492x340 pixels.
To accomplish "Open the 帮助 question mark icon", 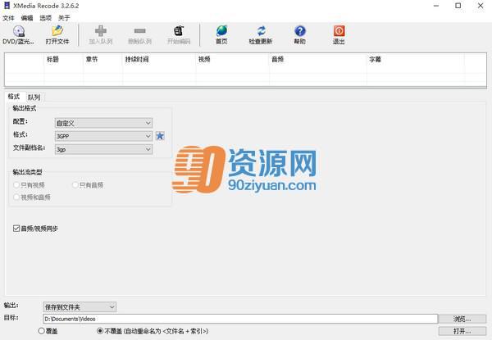I will 300,30.
